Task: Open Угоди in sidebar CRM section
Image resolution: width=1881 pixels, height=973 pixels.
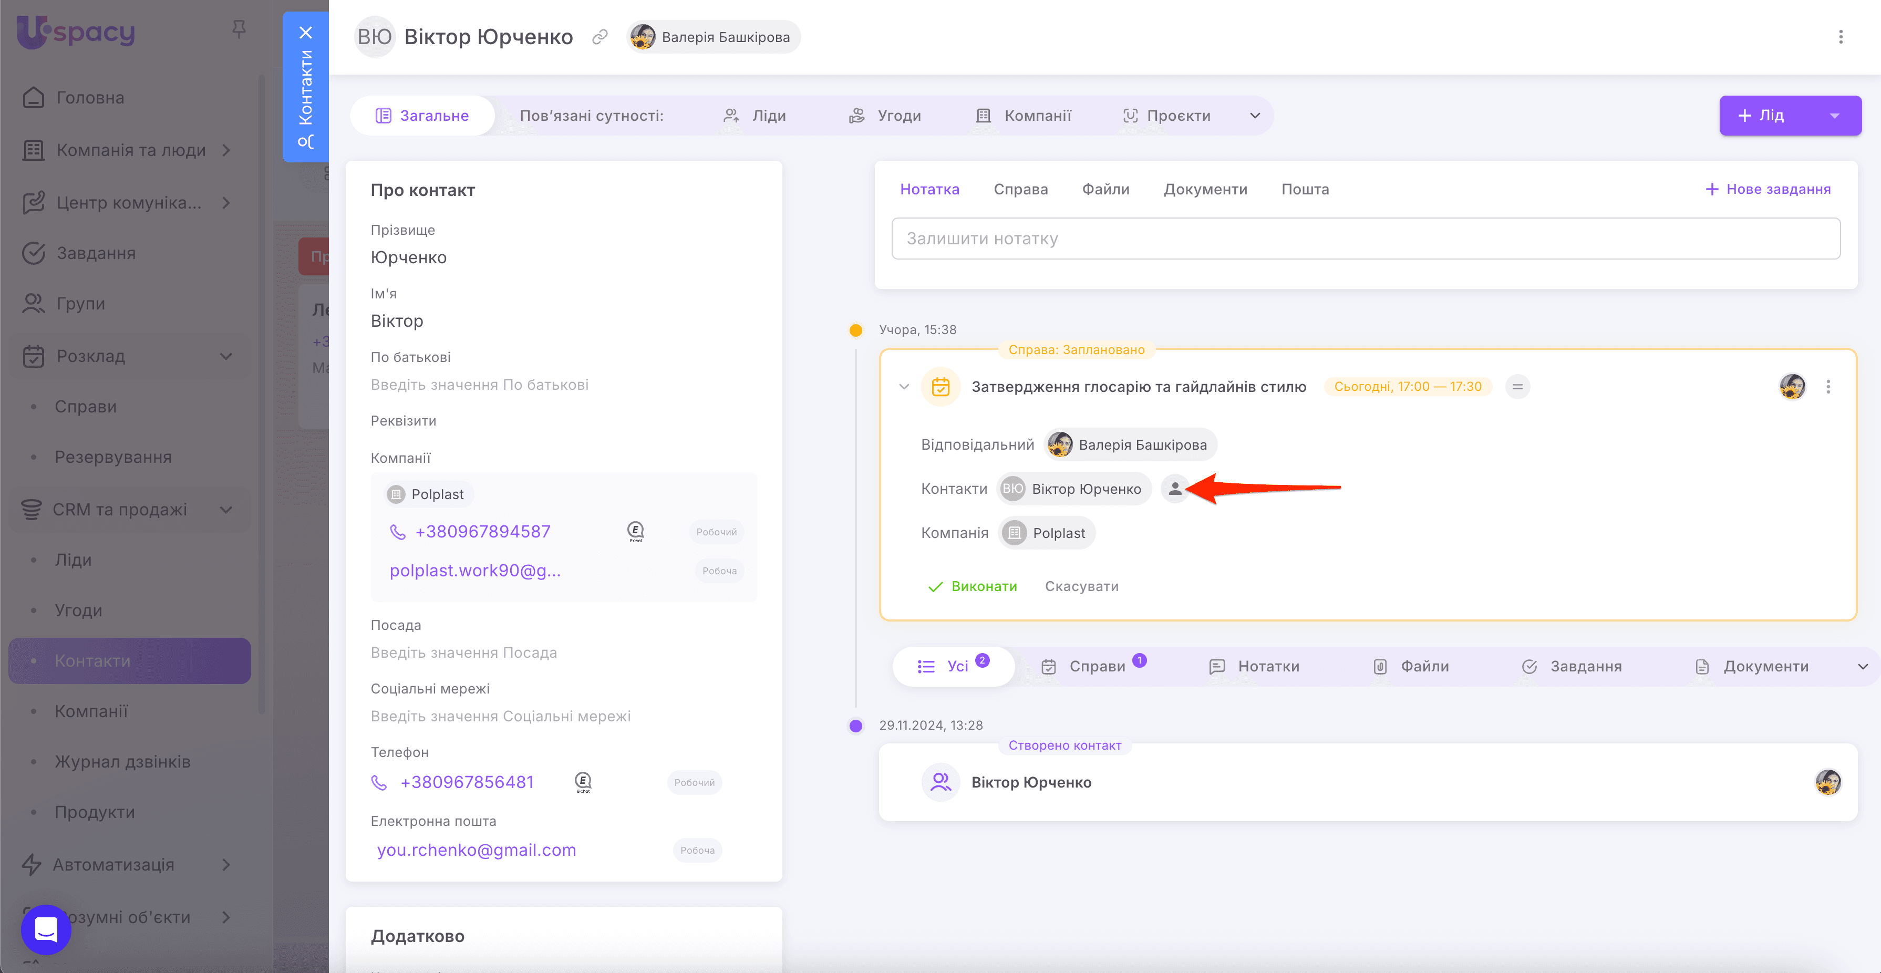Action: (78, 610)
